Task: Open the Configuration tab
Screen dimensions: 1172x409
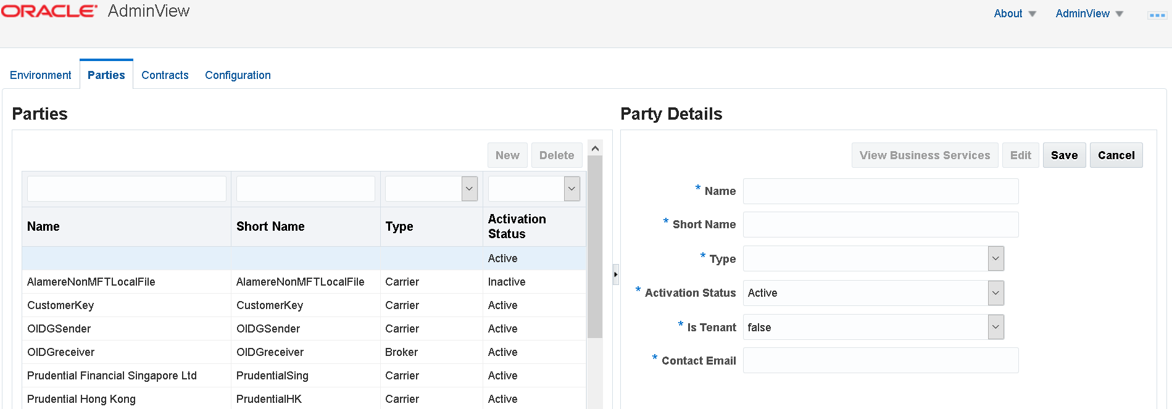Action: pos(238,75)
